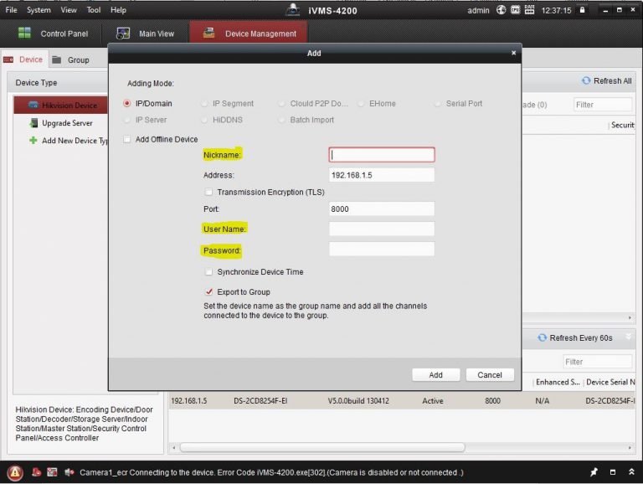Uncheck Export to Group checkbox
The image size is (643, 484).
point(208,291)
